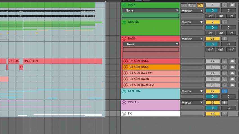Open VOCAL output routing Master dropdown

192,103
